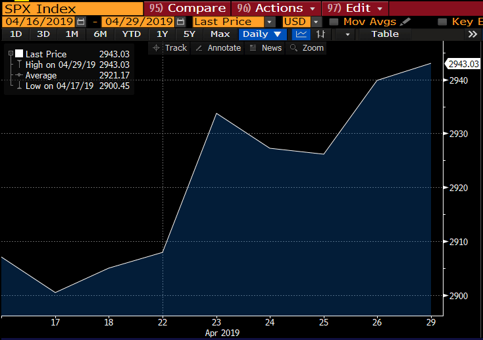The image size is (483, 340).
Task: Click the Last Price field box
Action: tap(228, 22)
